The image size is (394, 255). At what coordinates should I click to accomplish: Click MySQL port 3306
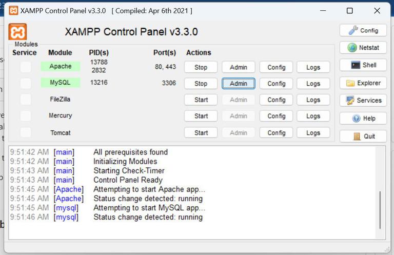point(169,83)
